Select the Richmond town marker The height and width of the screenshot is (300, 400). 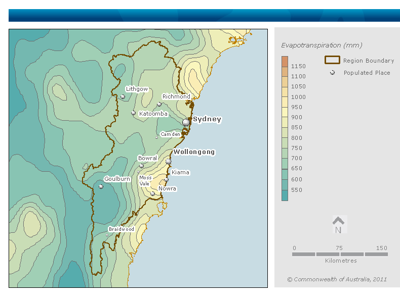(x=159, y=105)
